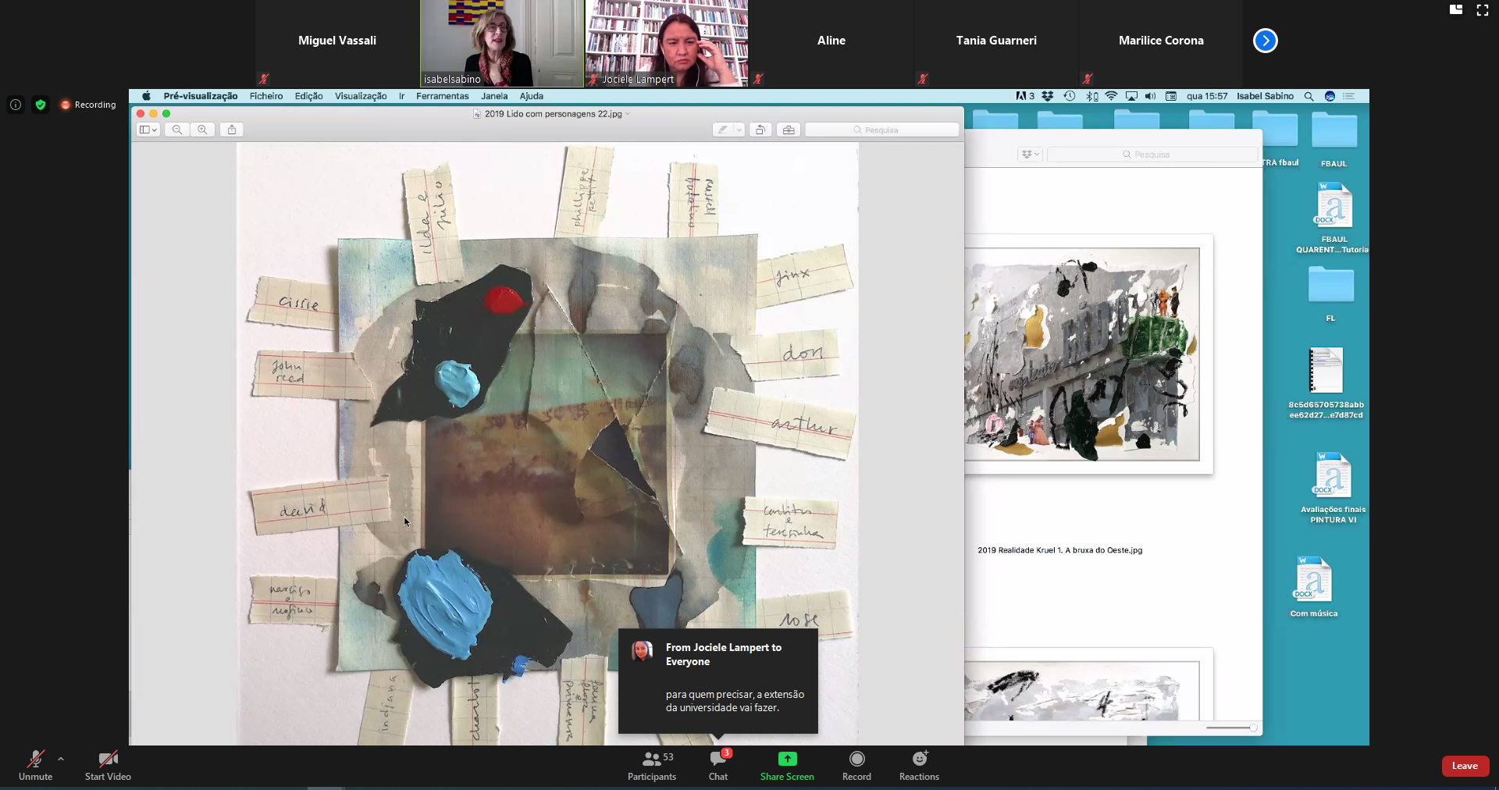Select isabelsabino video thumbnail

coord(502,43)
